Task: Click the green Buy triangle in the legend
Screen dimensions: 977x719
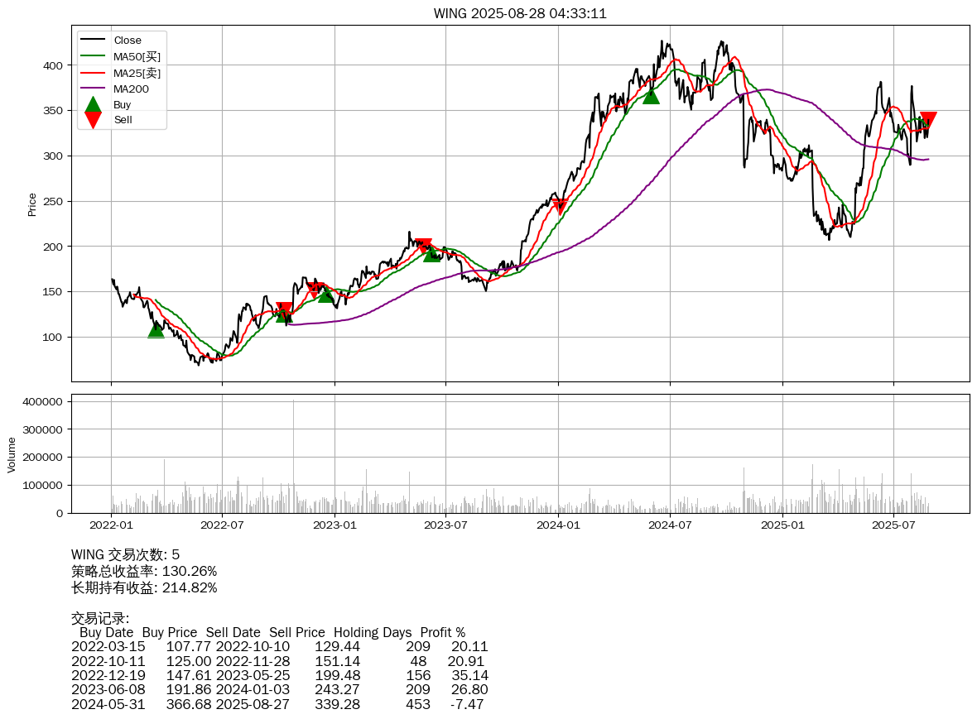Action: 93,104
